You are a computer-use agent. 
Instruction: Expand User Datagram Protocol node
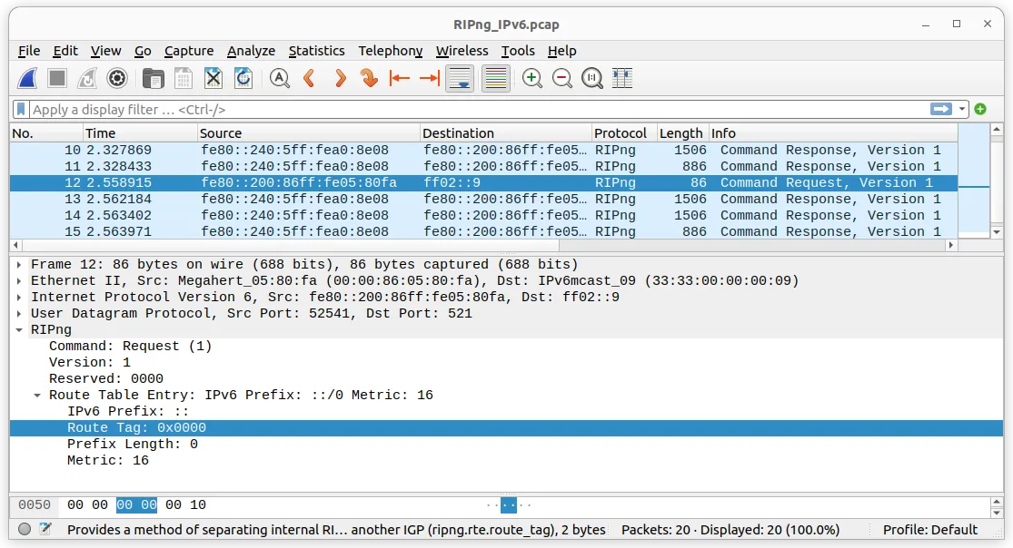[19, 314]
